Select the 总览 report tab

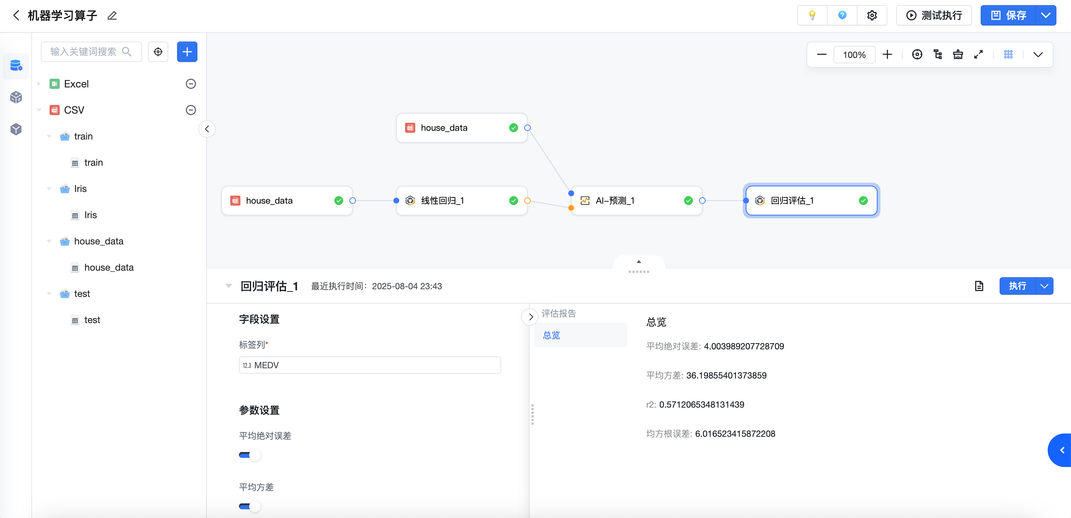coord(580,335)
